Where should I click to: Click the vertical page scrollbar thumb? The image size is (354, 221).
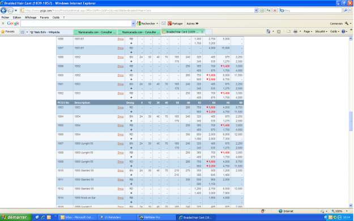click(351, 121)
